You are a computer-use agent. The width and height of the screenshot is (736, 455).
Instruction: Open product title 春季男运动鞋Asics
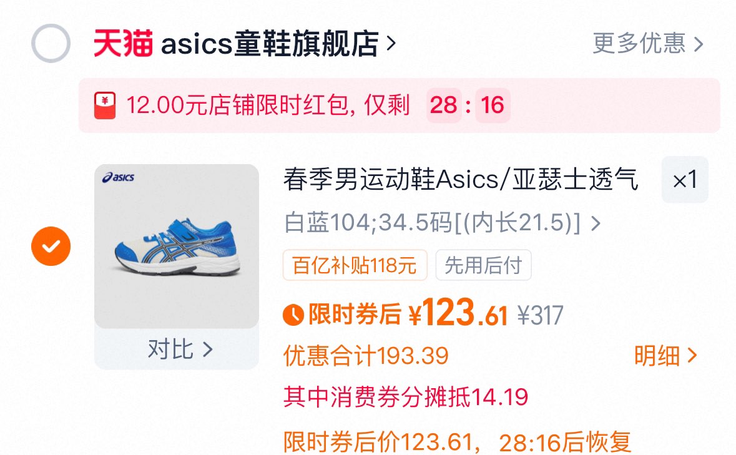(x=461, y=180)
